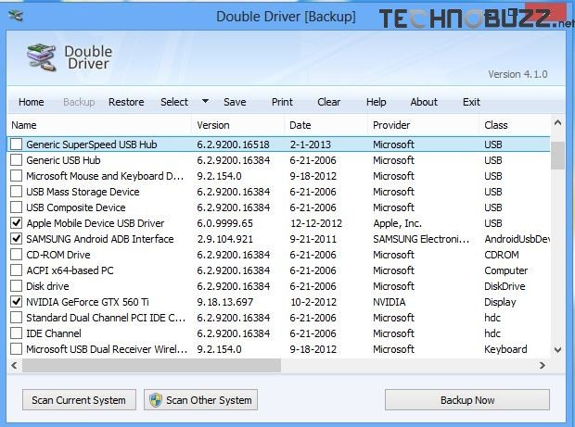Click the Scan Other System button

coord(200,400)
